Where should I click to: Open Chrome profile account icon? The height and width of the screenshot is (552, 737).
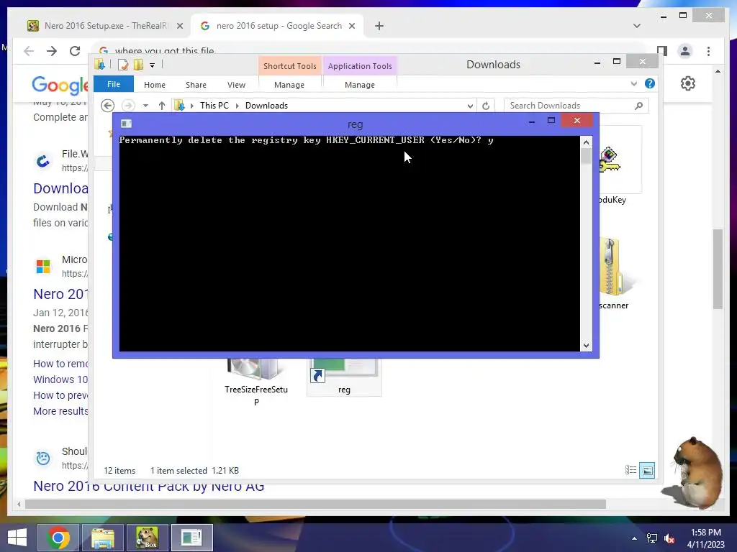(685, 51)
